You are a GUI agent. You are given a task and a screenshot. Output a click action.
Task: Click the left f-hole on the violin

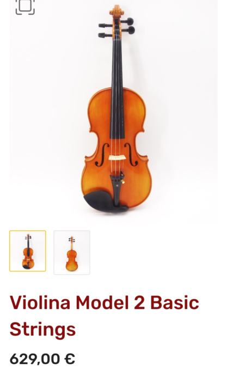point(102,155)
